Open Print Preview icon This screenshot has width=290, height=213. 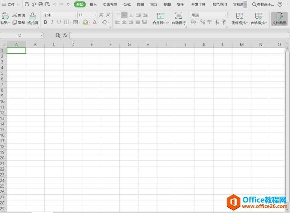click(x=47, y=4)
